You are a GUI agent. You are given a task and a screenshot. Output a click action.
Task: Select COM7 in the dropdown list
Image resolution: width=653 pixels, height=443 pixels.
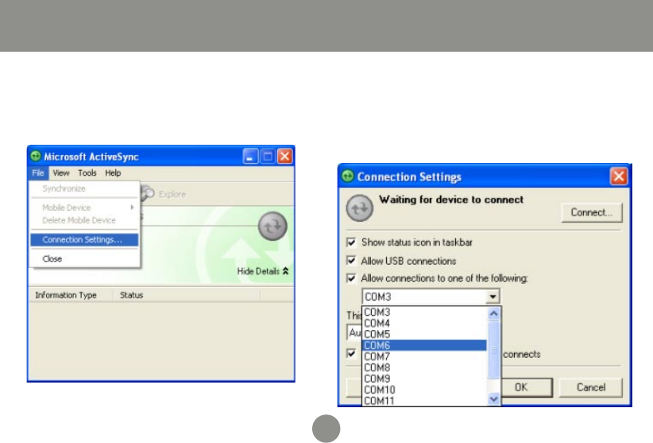pyautogui.click(x=424, y=356)
